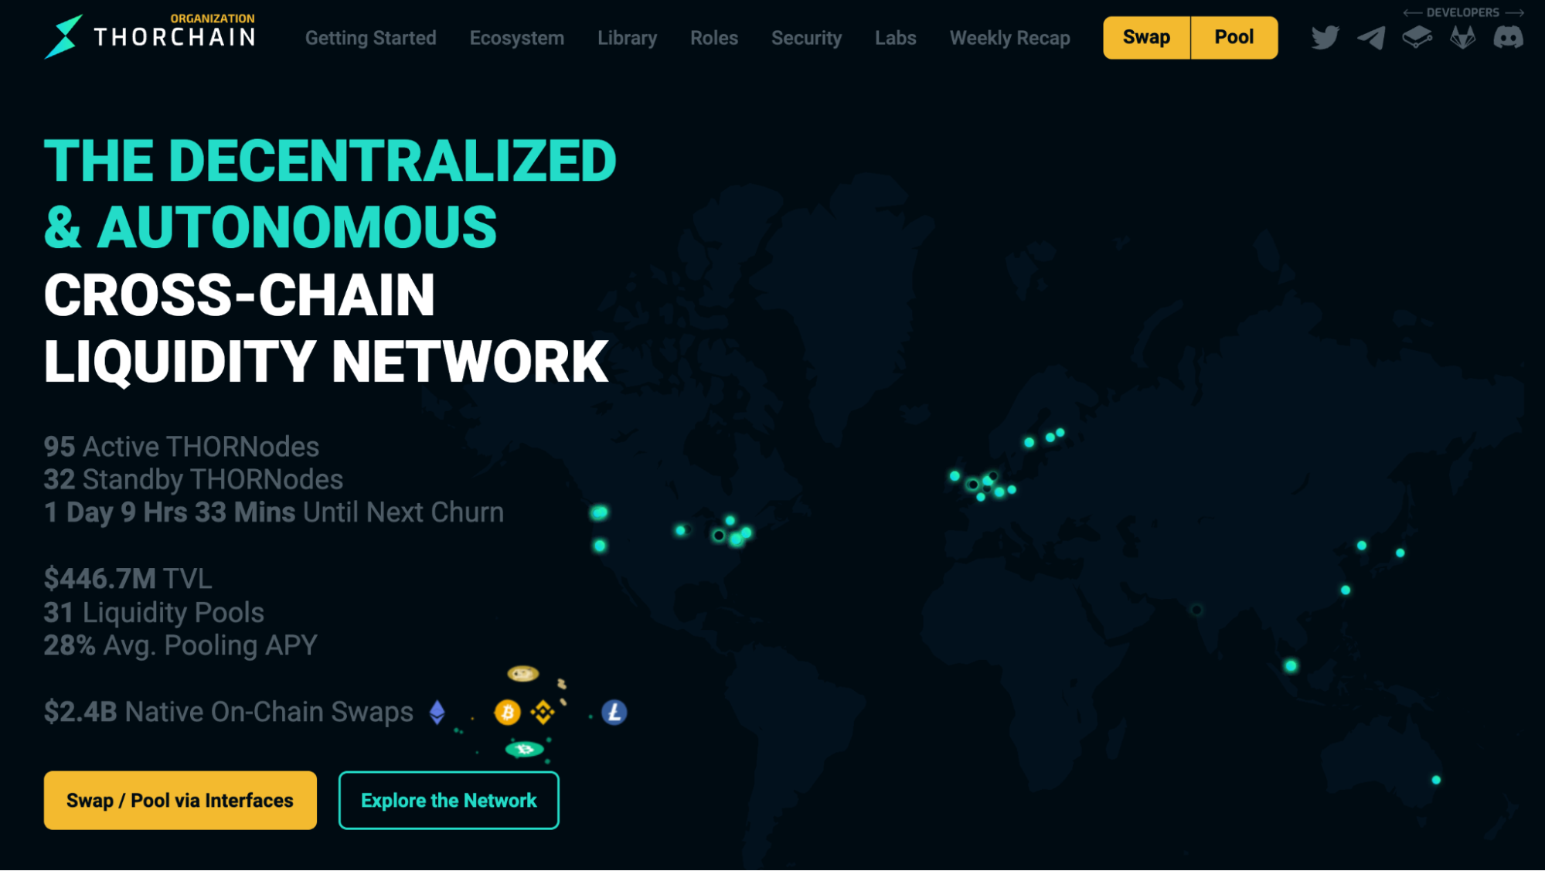Click the 28% Avg. Pooling APY text
1545x871 pixels.
(x=181, y=645)
